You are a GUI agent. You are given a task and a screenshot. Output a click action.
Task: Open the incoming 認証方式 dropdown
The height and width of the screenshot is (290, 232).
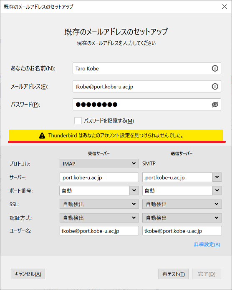click(x=99, y=218)
